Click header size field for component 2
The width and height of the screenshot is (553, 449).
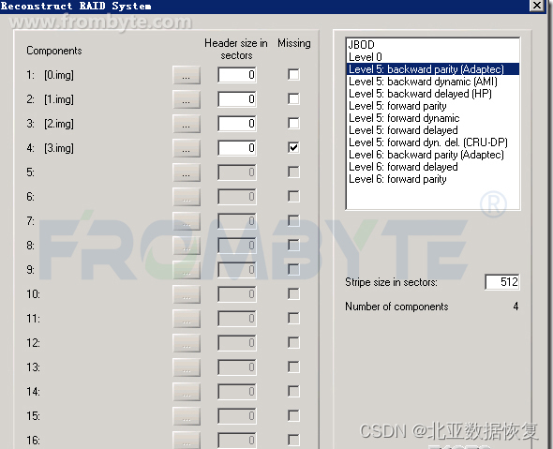(x=237, y=99)
